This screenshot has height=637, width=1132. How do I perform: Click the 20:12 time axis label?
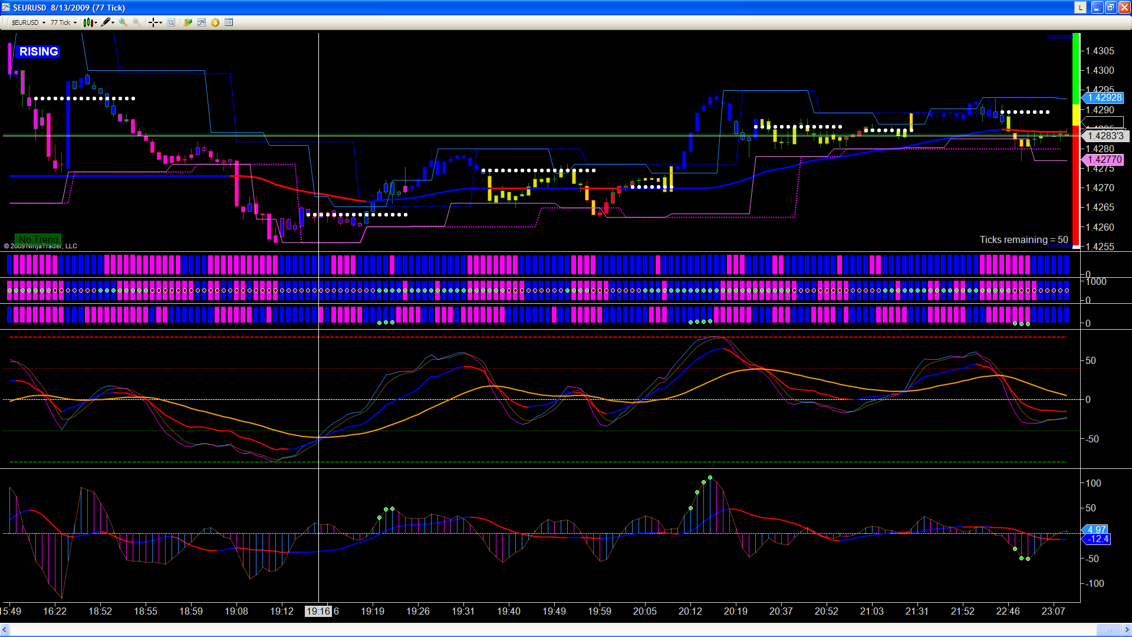click(690, 611)
